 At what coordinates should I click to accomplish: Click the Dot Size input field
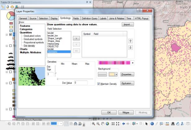click(50, 74)
